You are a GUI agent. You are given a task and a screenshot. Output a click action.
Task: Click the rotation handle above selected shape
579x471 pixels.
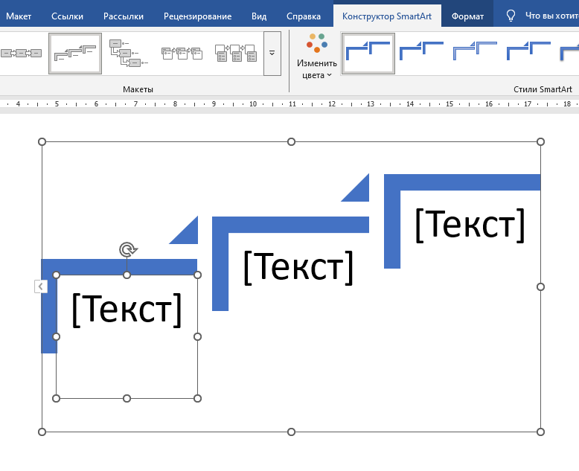point(127,250)
